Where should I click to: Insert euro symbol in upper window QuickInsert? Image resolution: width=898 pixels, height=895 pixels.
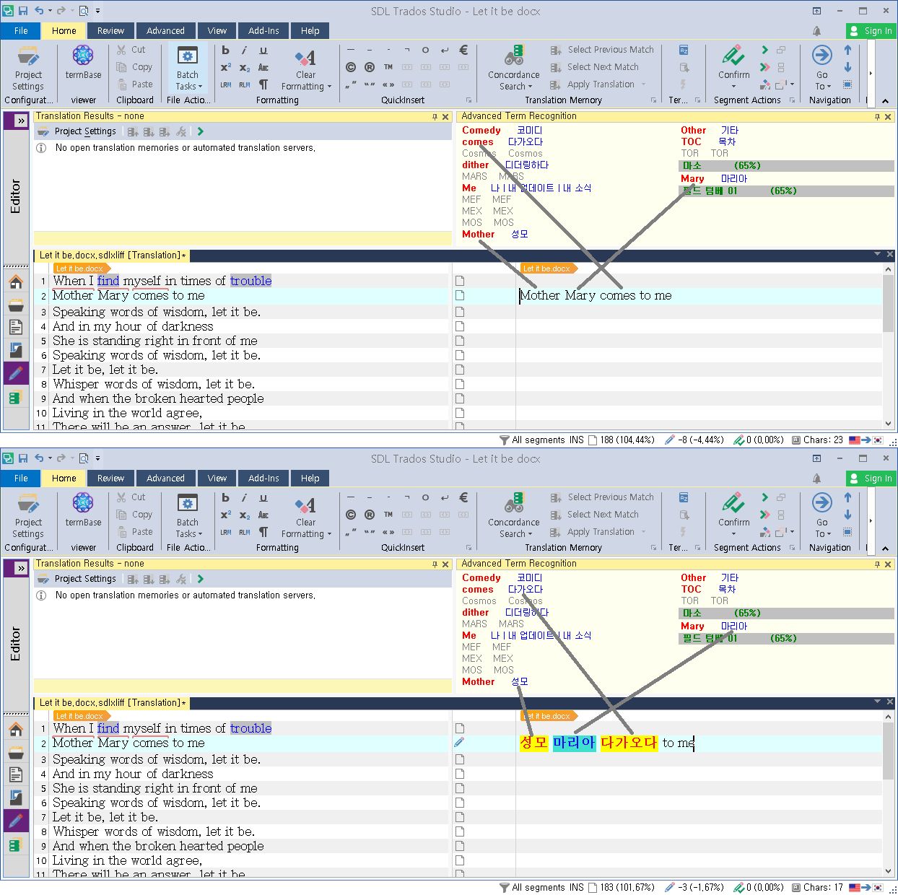point(463,50)
